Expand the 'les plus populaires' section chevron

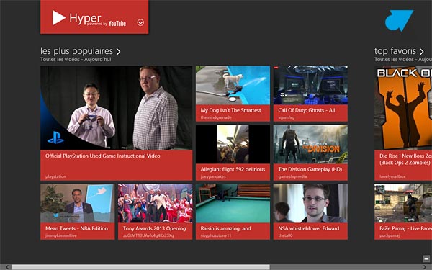click(118, 52)
